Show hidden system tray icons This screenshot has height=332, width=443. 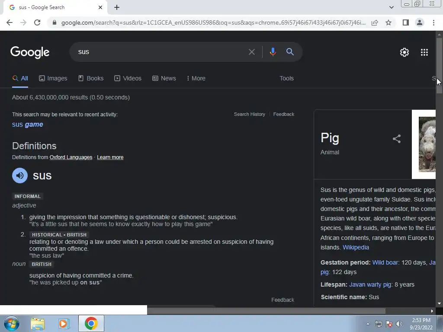point(368,324)
